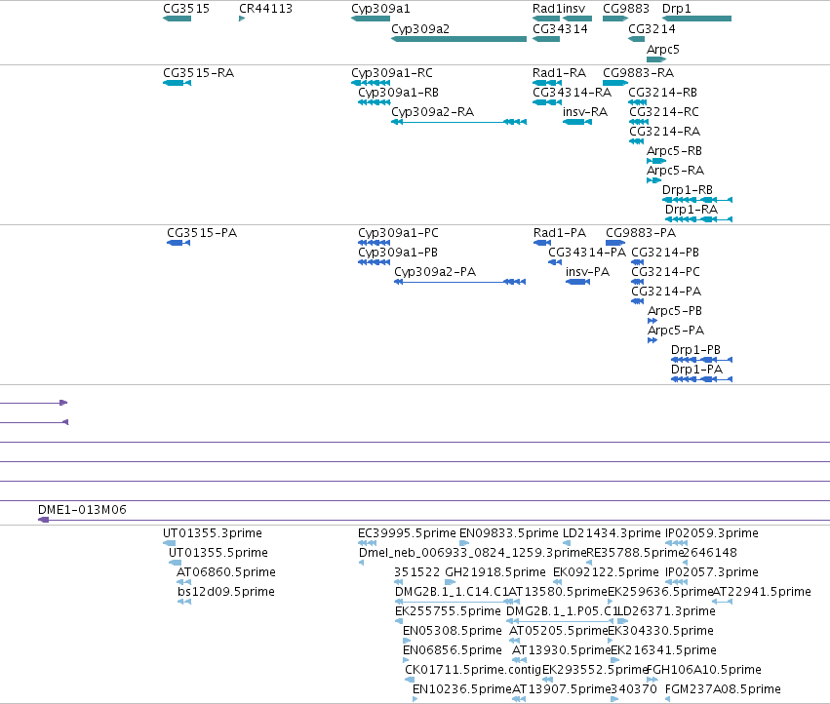Select the LD21434.3prime cDNA label
Screen dimensions: 830x704
(x=612, y=533)
